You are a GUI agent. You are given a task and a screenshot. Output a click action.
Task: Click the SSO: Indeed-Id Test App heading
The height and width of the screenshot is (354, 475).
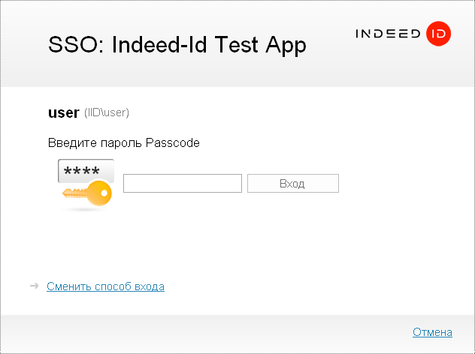click(177, 45)
